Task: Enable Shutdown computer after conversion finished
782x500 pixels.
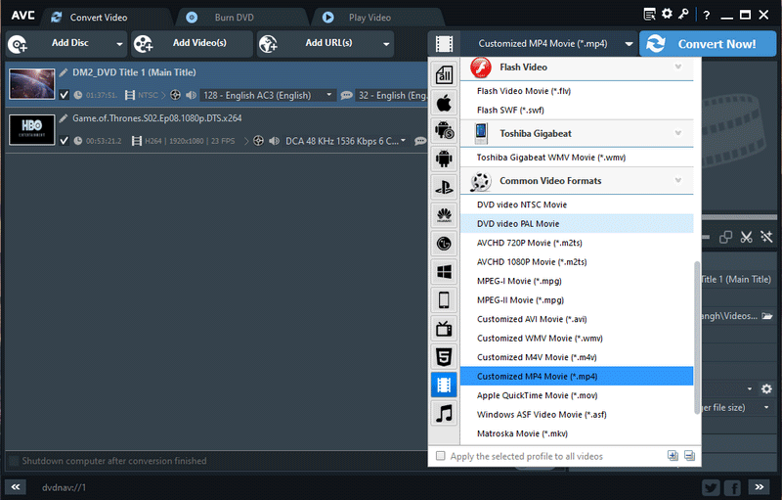Action: (15, 461)
